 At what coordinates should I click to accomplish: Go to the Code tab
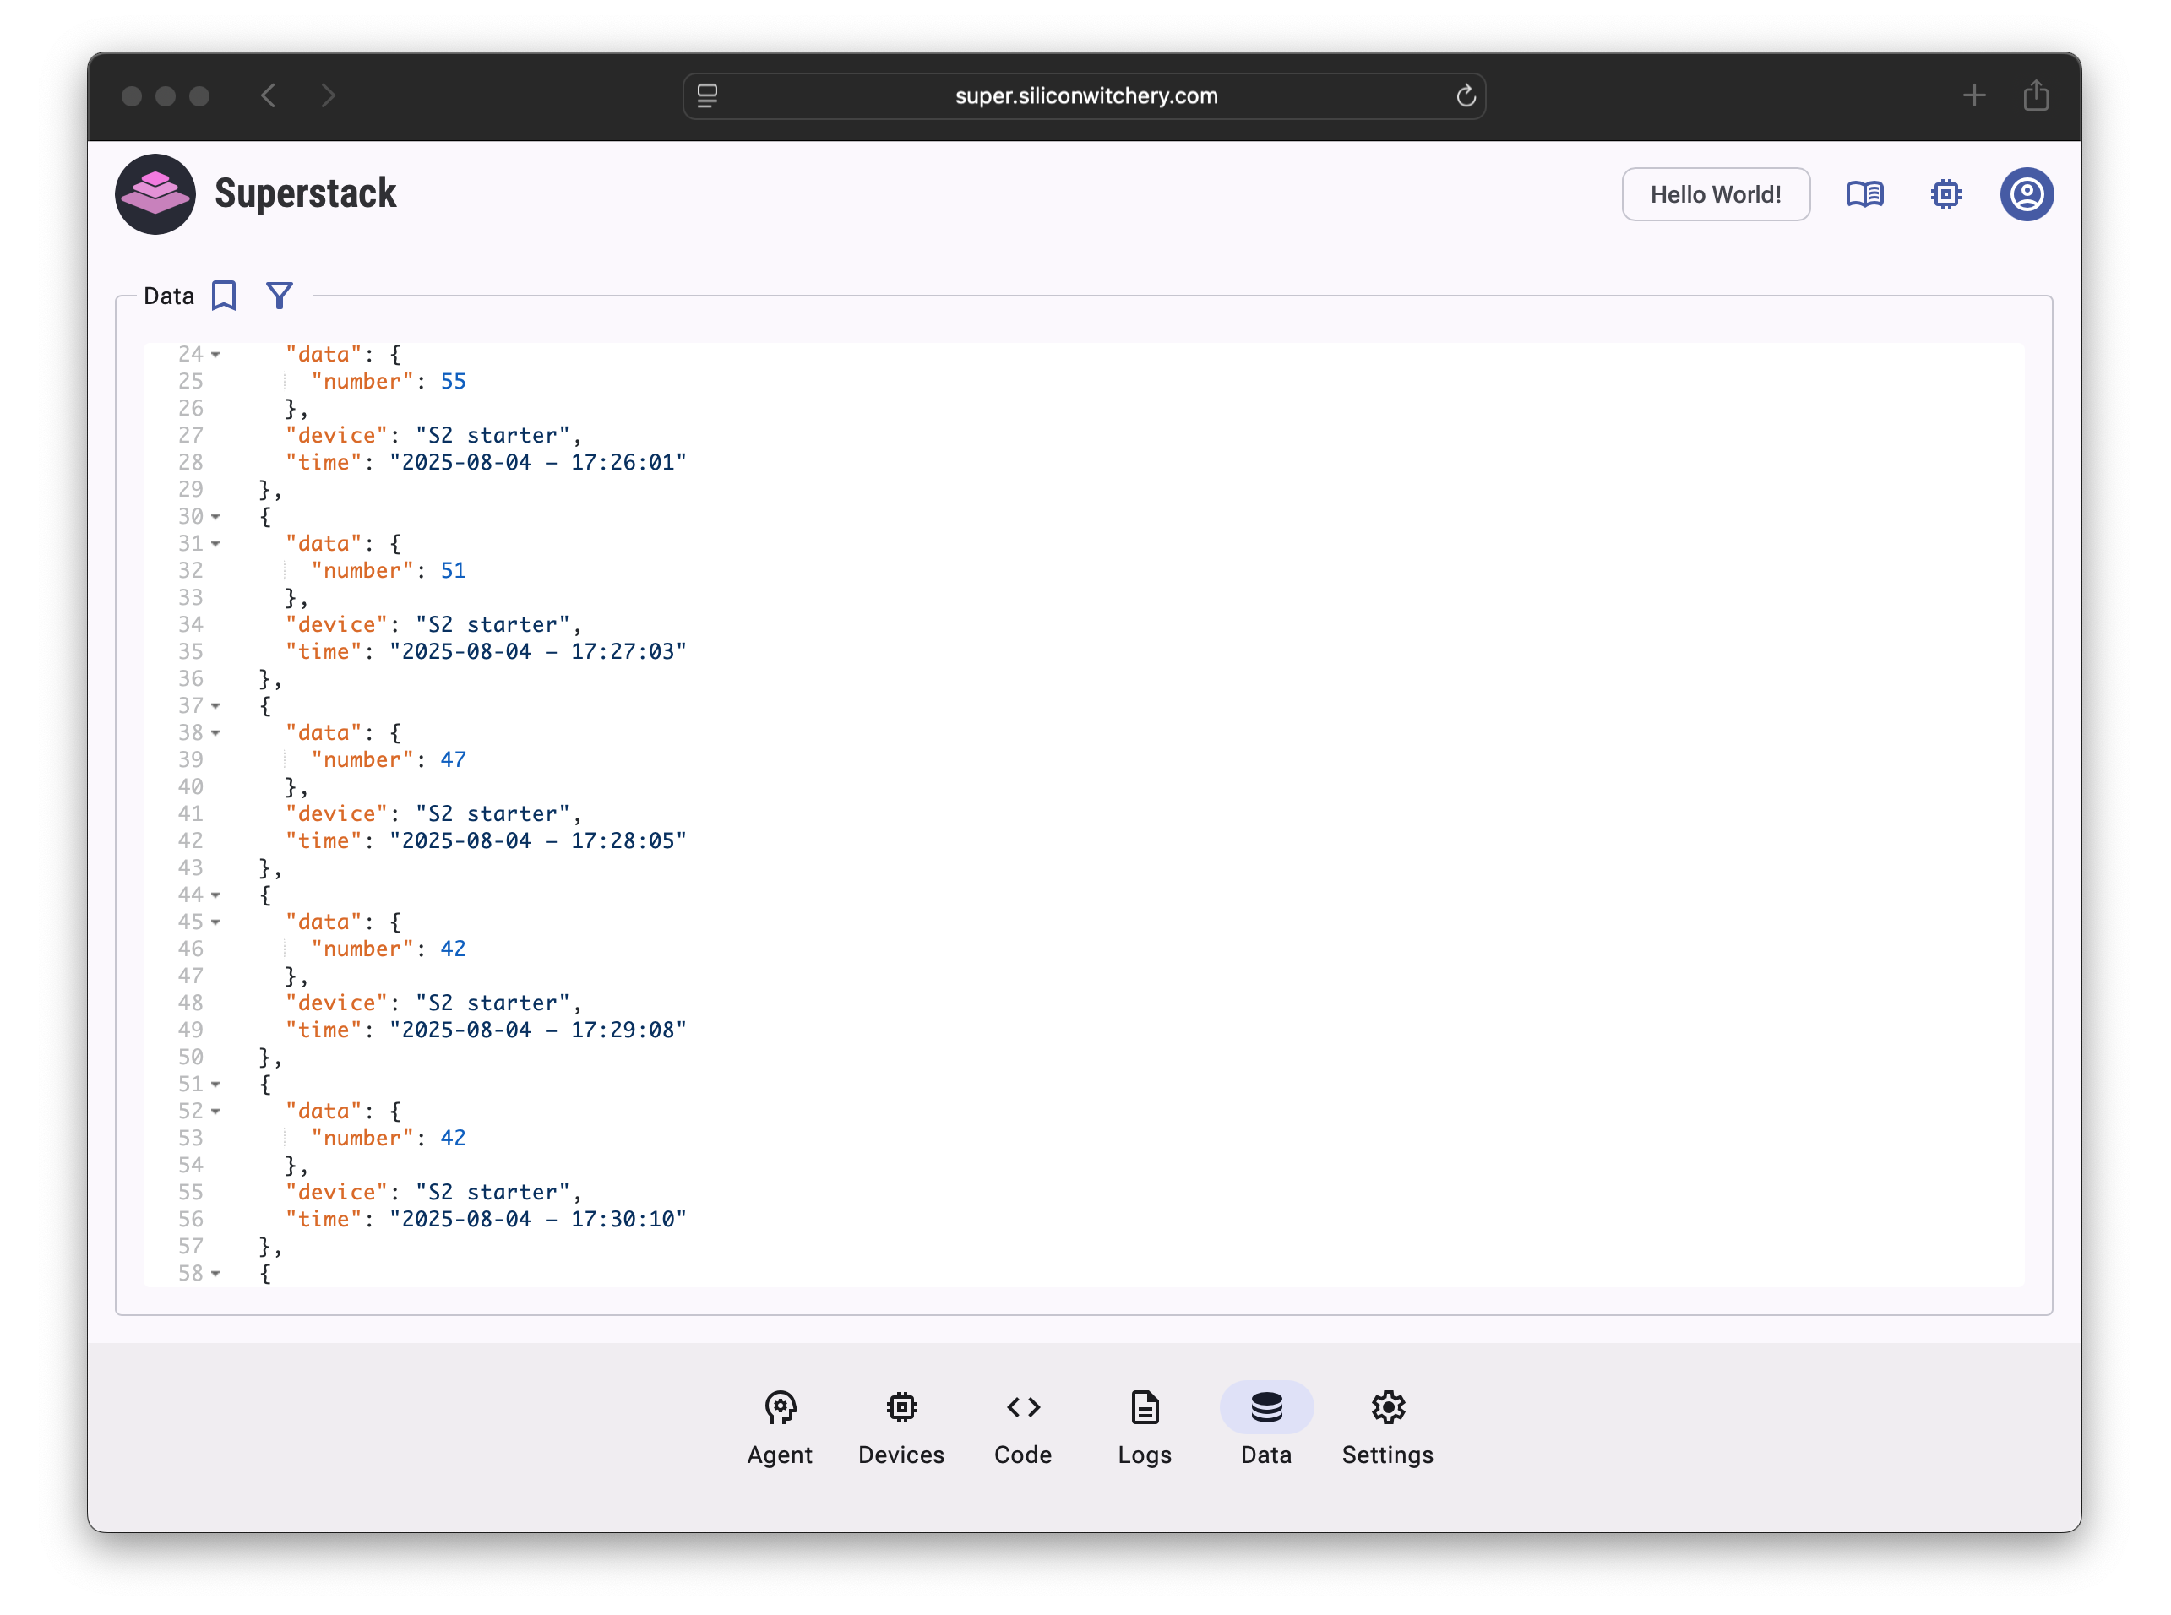coord(1022,1427)
